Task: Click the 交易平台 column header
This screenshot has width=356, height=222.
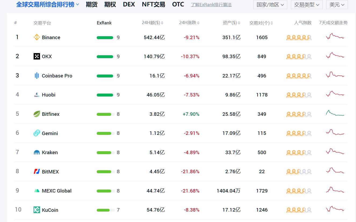Action: click(42, 23)
